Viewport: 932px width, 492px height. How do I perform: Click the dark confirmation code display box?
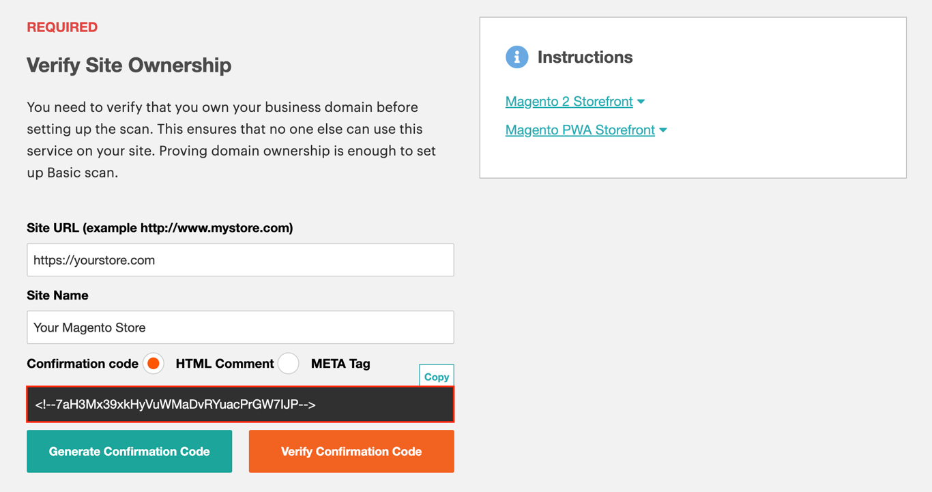(240, 404)
